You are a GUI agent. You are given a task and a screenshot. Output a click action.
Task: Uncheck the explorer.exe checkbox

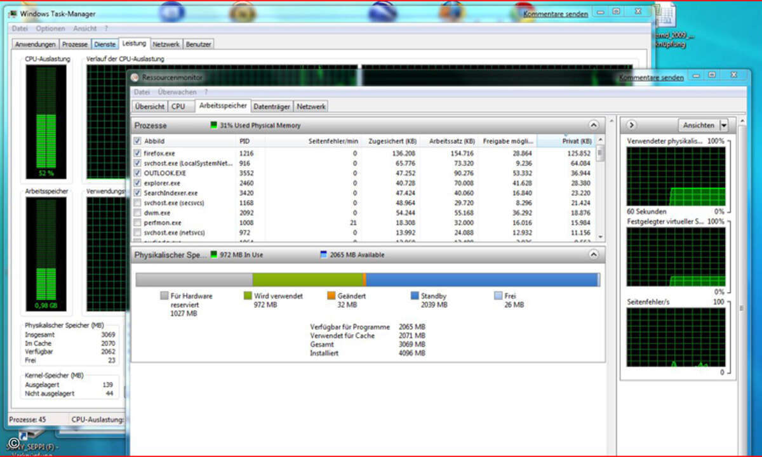(138, 183)
